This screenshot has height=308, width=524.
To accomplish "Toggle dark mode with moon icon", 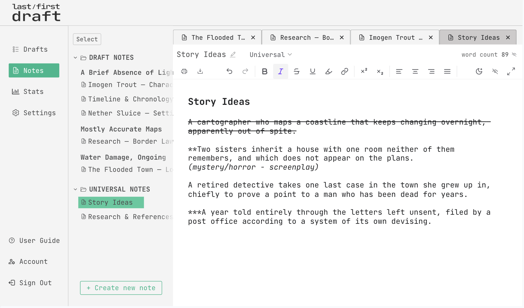I will pos(479,71).
